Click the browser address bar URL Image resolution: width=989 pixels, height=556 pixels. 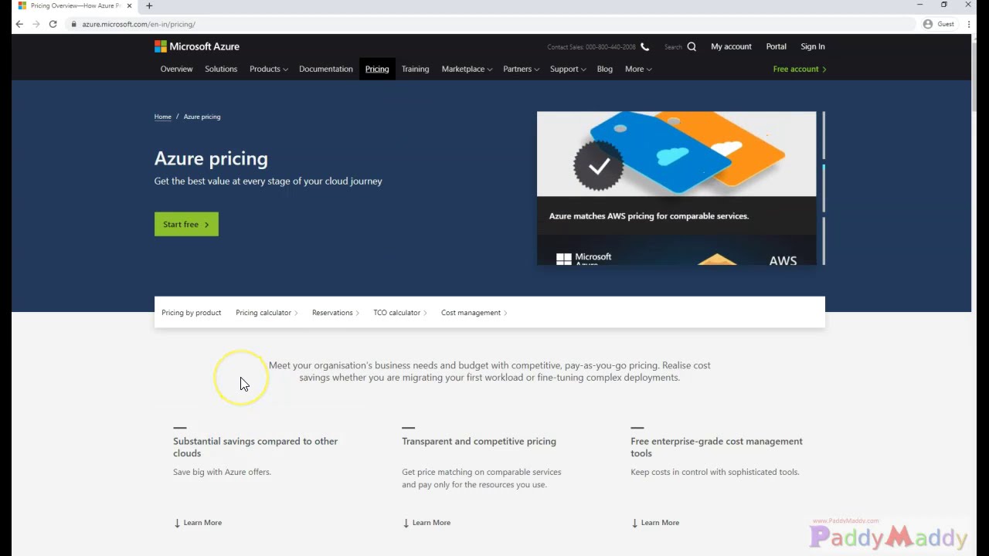tap(139, 24)
